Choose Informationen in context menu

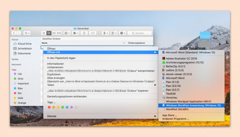101,64
